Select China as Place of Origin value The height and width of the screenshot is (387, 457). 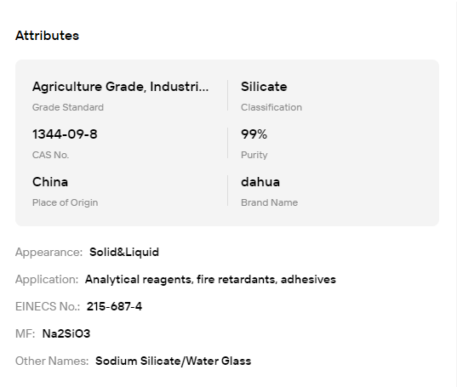pos(50,182)
